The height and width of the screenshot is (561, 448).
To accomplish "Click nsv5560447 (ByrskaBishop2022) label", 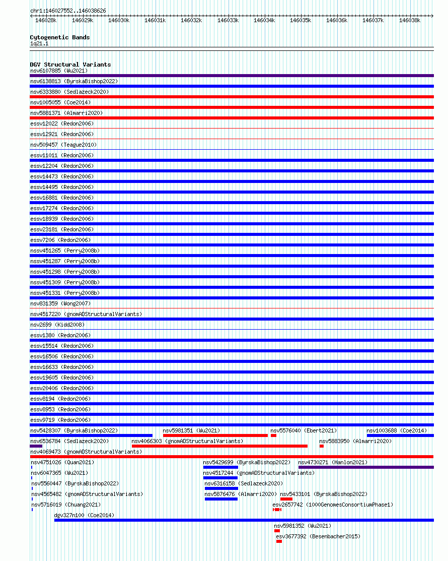I will [75, 484].
